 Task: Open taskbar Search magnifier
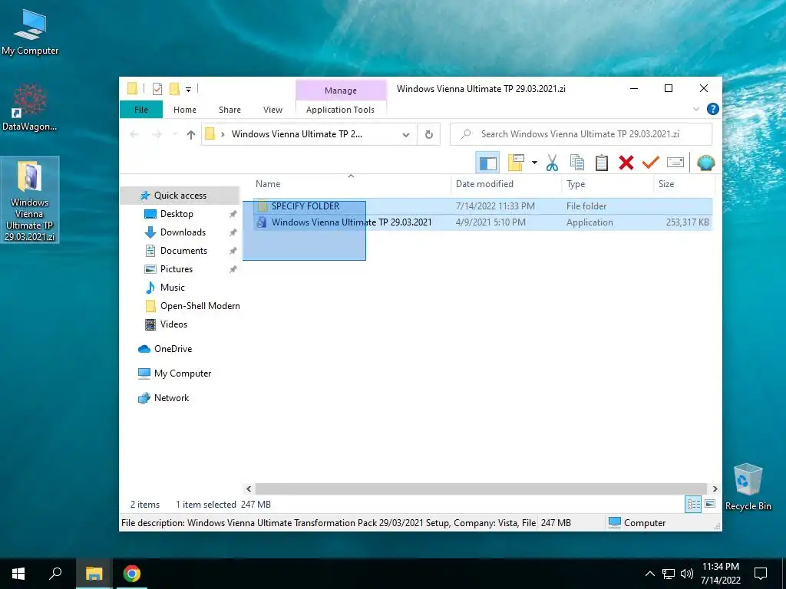(x=55, y=574)
